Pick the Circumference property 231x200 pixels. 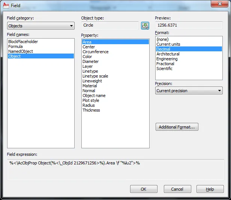pyautogui.click(x=96, y=52)
